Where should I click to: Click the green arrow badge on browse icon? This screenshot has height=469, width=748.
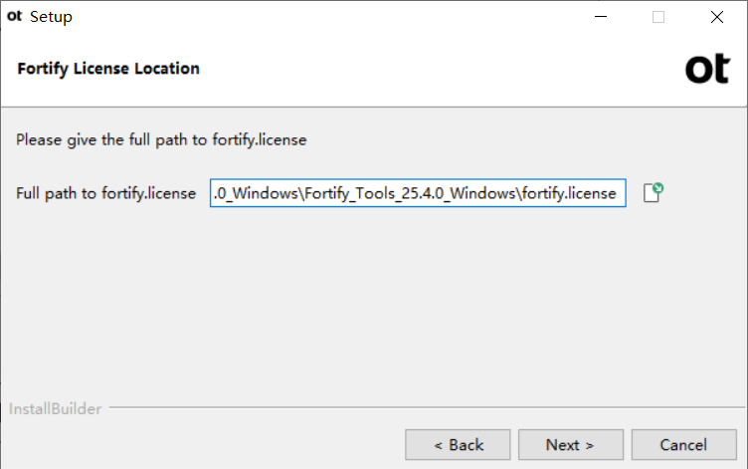coord(658,188)
